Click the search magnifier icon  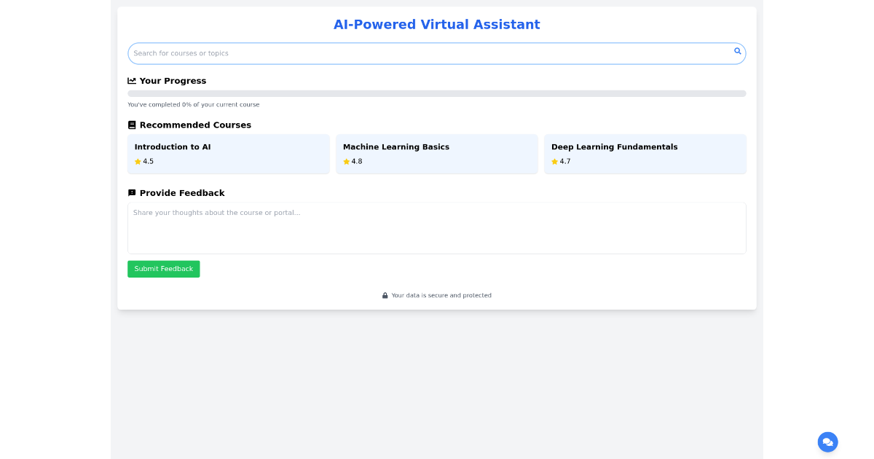tap(737, 51)
